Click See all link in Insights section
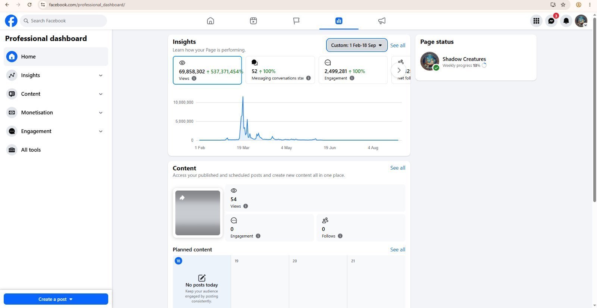Viewport: 597px width, 308px height. (398, 45)
